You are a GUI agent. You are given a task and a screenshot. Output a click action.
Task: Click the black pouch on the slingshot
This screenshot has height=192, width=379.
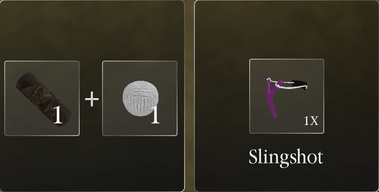click(300, 85)
